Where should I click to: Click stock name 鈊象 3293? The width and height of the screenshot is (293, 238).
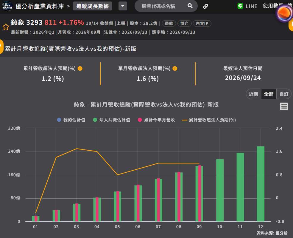click(27, 22)
